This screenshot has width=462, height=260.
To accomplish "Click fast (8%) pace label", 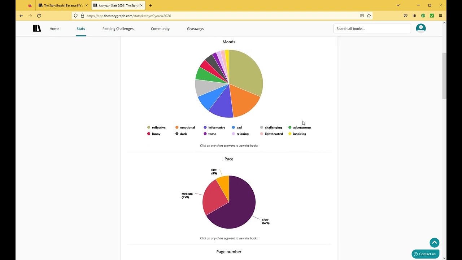I will pyautogui.click(x=214, y=172).
